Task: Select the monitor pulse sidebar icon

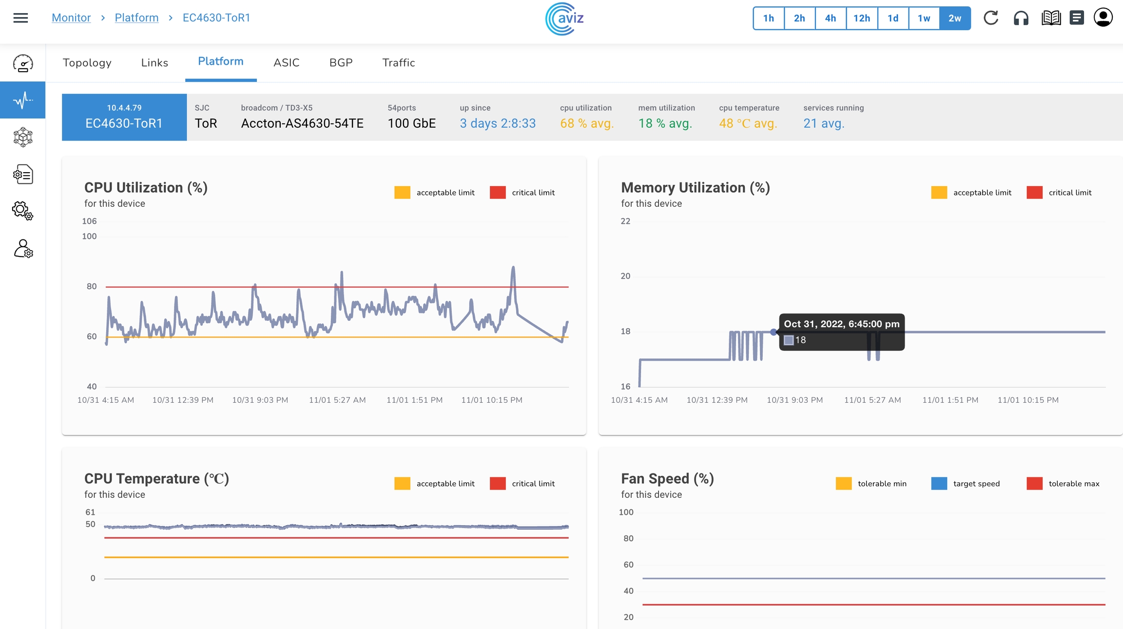Action: 23,100
